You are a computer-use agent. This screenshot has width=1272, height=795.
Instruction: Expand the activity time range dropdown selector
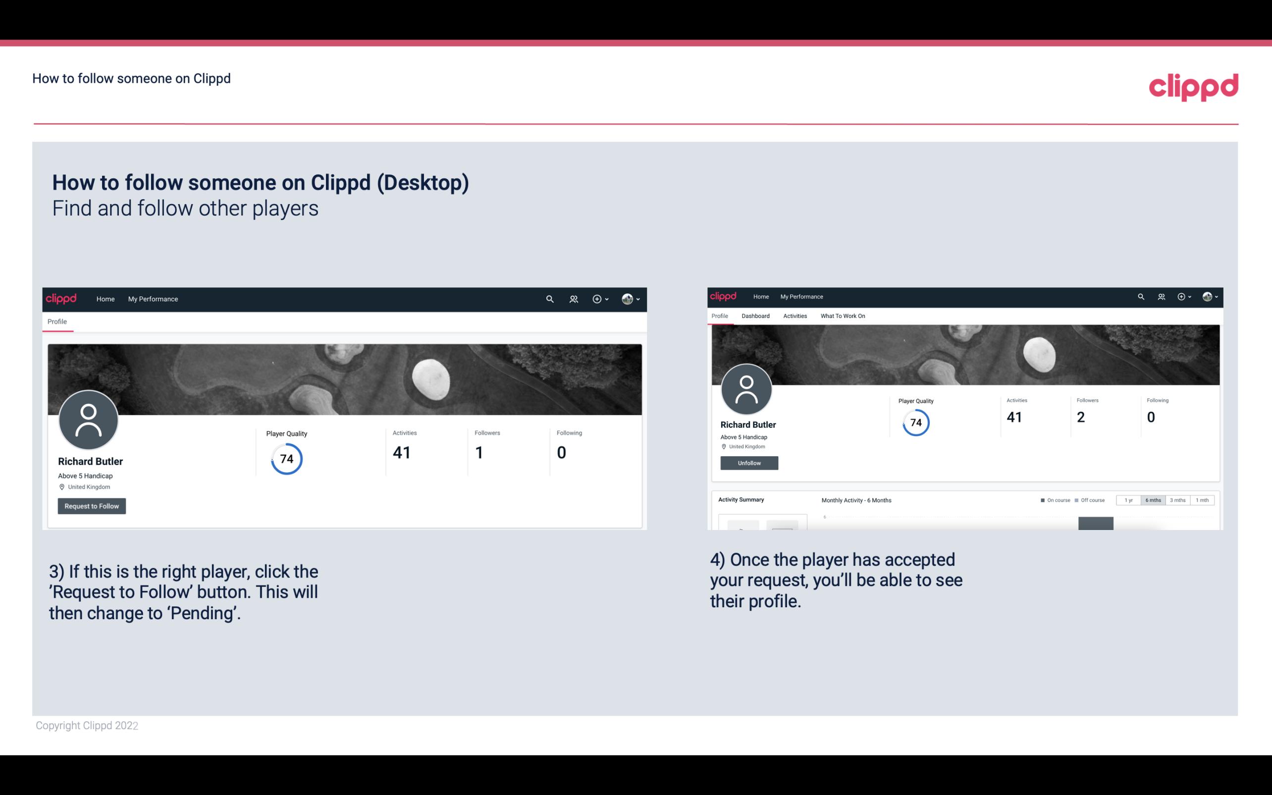tap(1153, 500)
